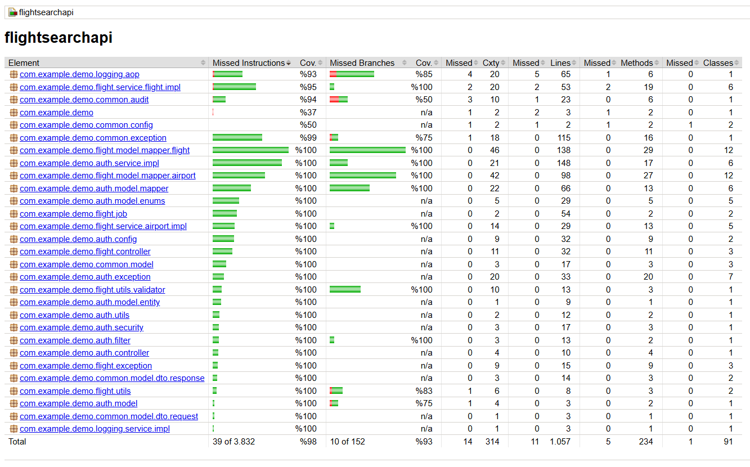The image size is (750, 467).
Task: Click the flightsearchapi page heading
Action: (x=59, y=38)
